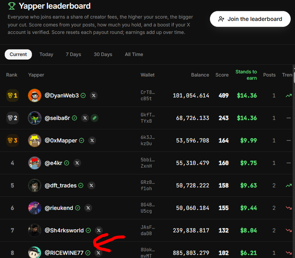Click @Sh4rksworld's downward trend arrow
This screenshot has height=258, width=295.
coord(288,230)
